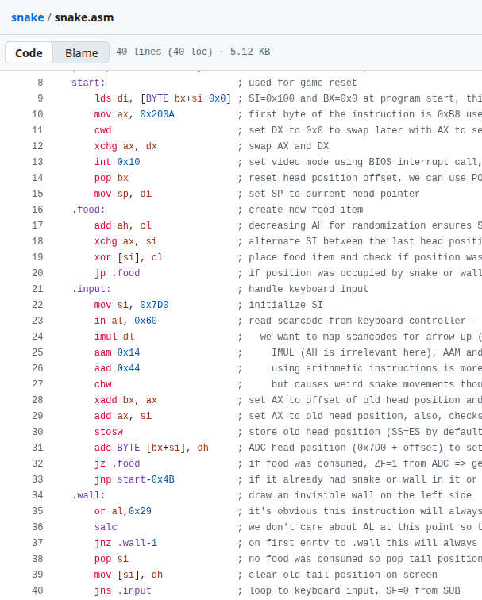Image resolution: width=482 pixels, height=600 pixels.
Task: Click 'int 0x10' instruction
Action: 118,162
